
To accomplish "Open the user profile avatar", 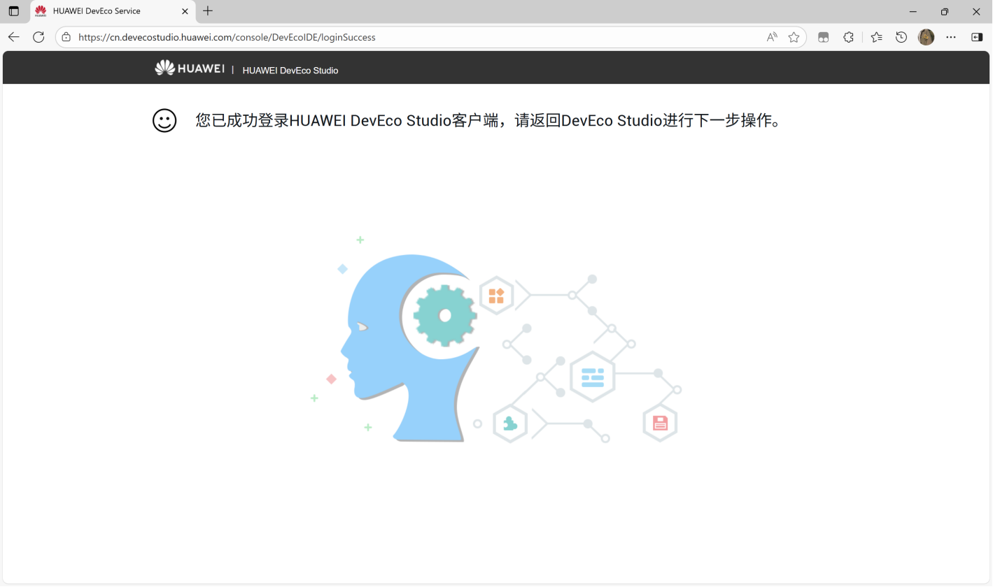I will tap(926, 37).
